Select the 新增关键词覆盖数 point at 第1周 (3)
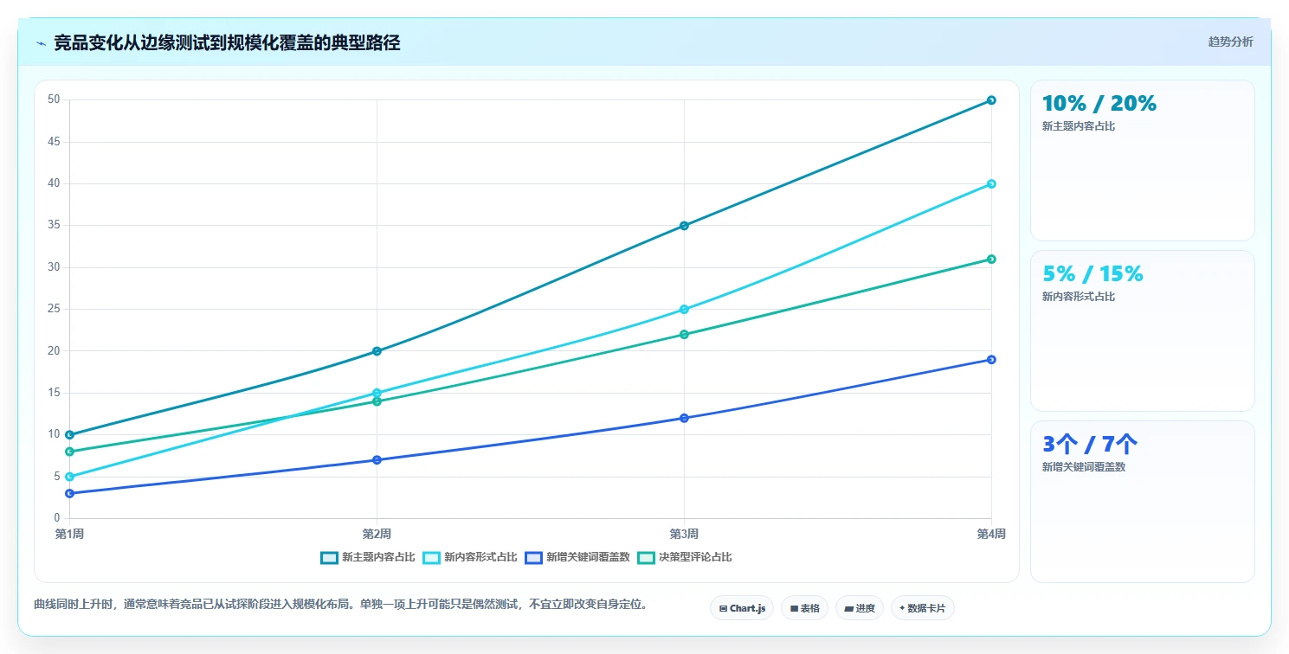 click(x=69, y=493)
